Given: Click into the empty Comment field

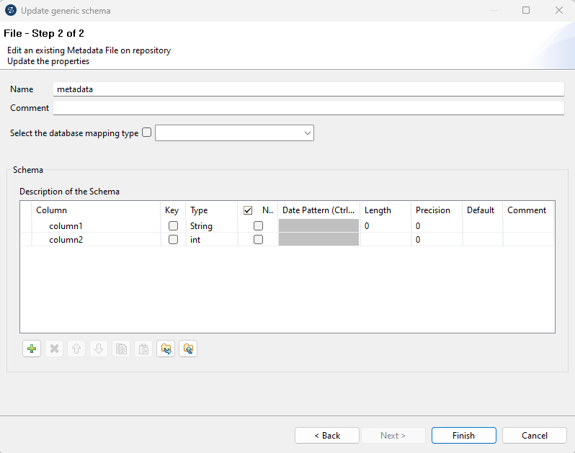Looking at the screenshot, I should pyautogui.click(x=308, y=108).
